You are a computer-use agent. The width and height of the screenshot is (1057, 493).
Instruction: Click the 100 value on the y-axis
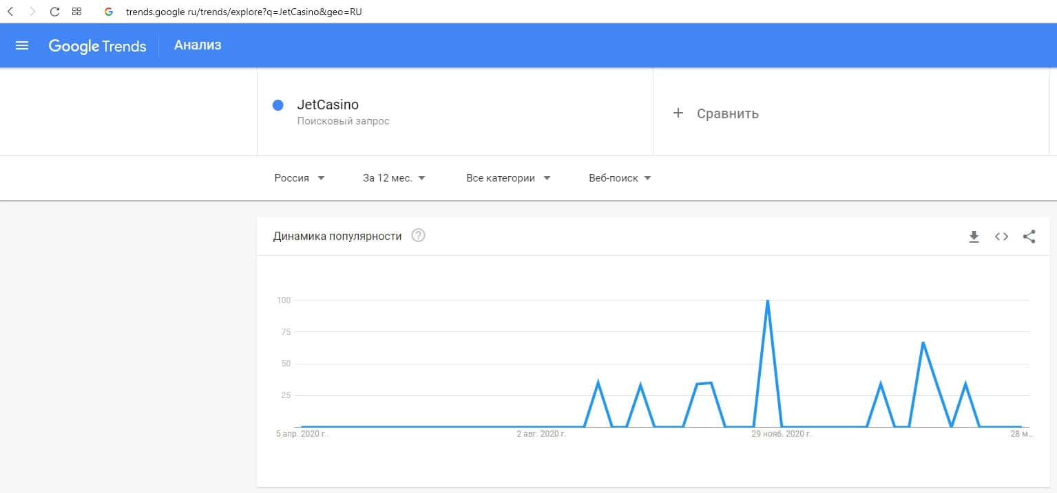[x=284, y=300]
